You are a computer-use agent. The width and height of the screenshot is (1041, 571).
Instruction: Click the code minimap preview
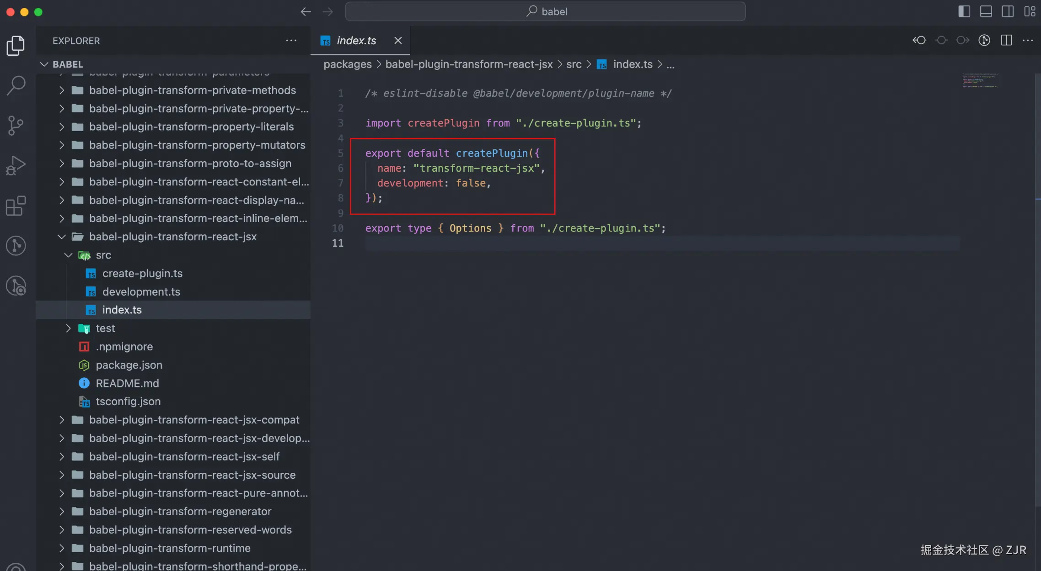click(980, 80)
